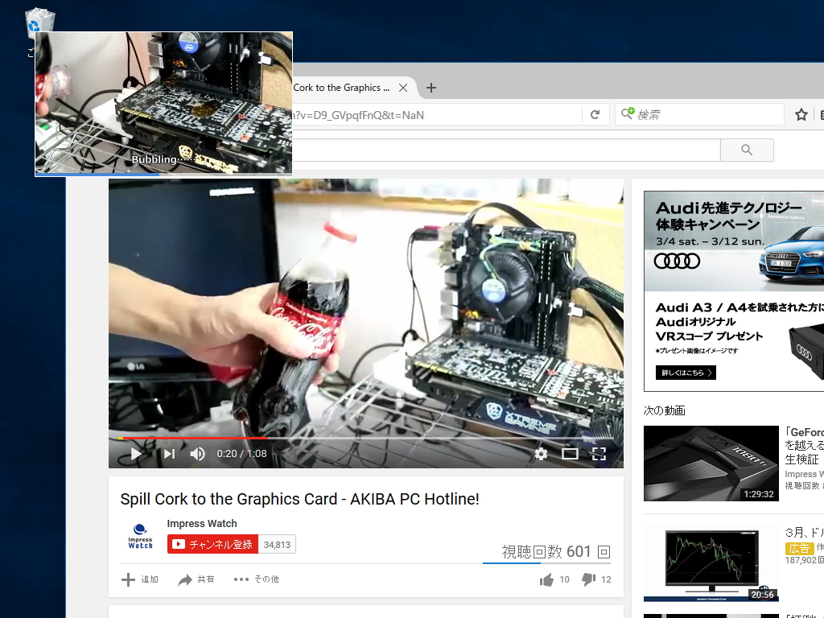Click the YouTube search text box

click(x=505, y=150)
